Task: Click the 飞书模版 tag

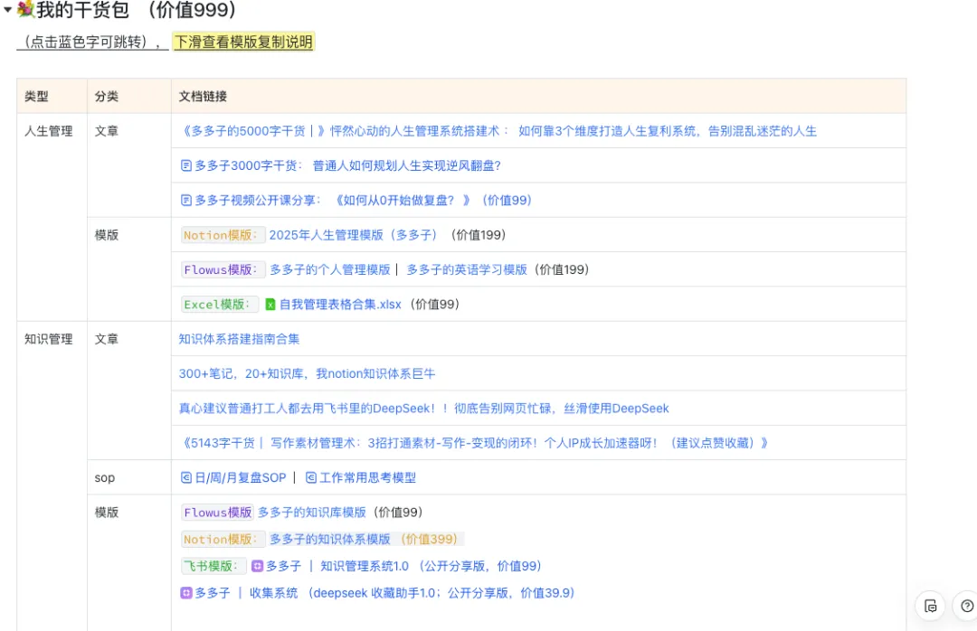Action: click(x=213, y=566)
